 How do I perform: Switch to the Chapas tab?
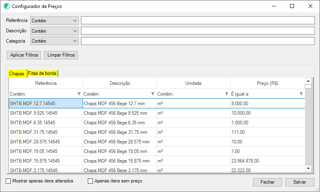point(17,74)
